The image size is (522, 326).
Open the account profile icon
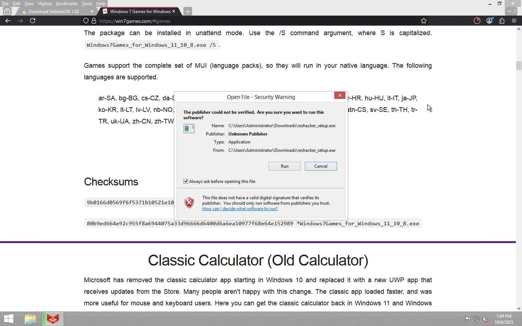489,21
